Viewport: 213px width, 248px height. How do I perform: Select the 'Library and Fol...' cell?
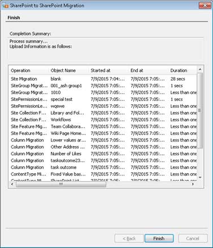pyautogui.click(x=67, y=113)
